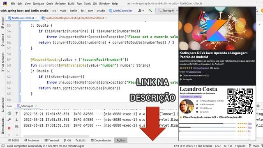Image resolution: width=263 pixels, height=148 pixels.
Task: Click the up arrow in Run console
Action: 16,113
